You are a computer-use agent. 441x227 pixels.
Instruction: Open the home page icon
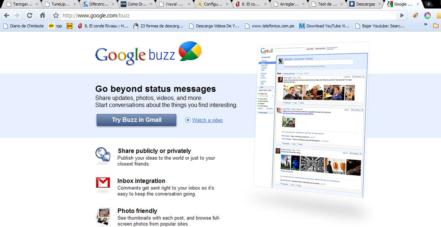[x=42, y=16]
